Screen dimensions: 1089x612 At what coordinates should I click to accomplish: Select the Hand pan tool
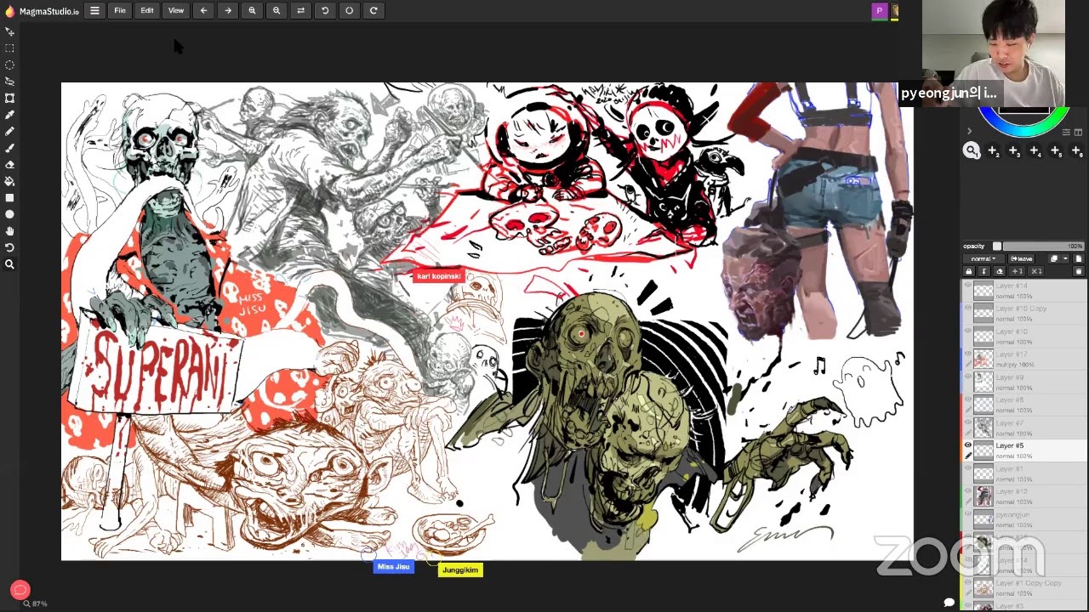click(9, 230)
